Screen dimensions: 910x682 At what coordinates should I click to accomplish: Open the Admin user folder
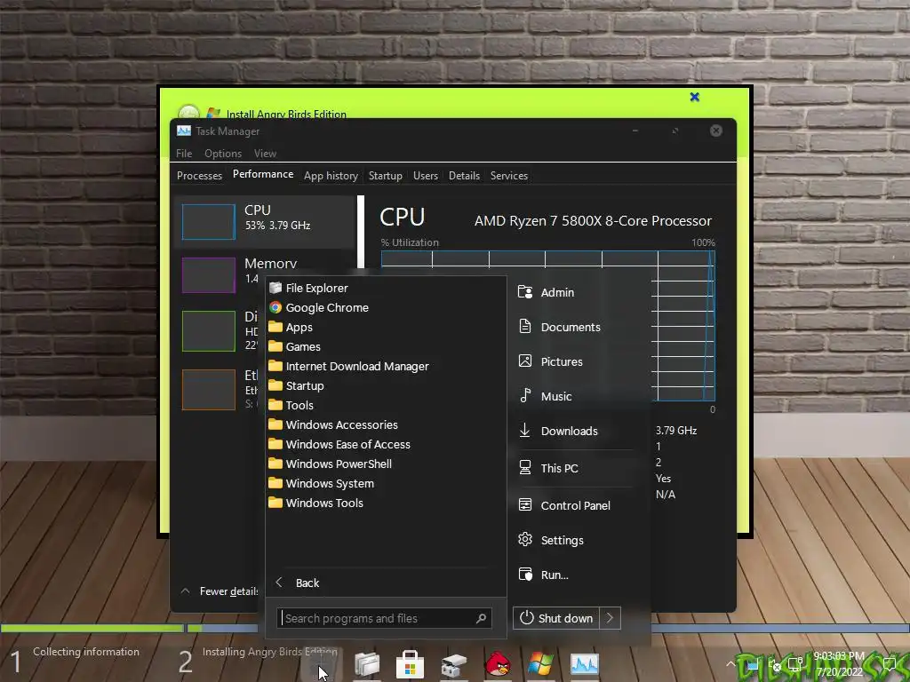point(557,292)
